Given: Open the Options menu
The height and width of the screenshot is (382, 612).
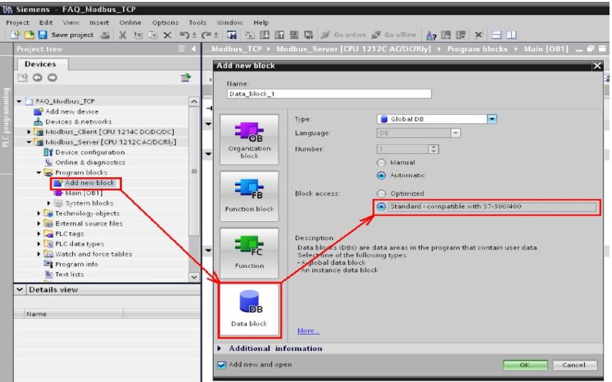Looking at the screenshot, I should tap(165, 23).
